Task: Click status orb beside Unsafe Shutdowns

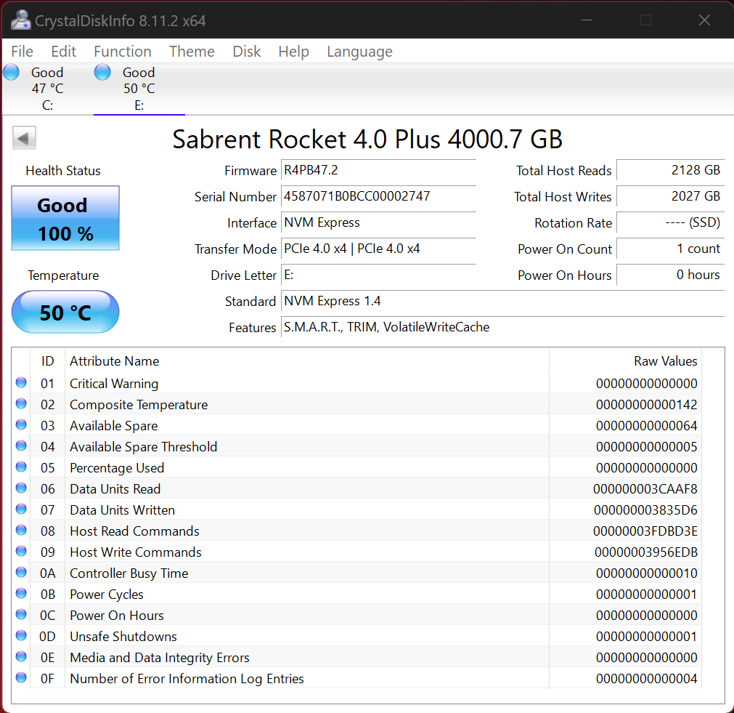Action: pos(21,636)
